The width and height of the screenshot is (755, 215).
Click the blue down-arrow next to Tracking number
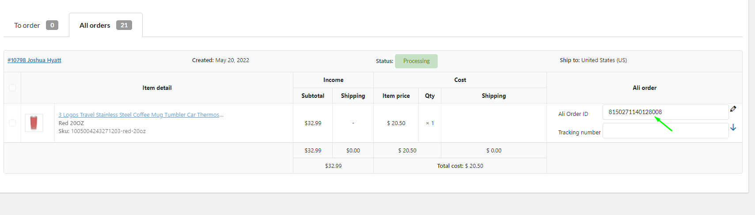coord(733,127)
